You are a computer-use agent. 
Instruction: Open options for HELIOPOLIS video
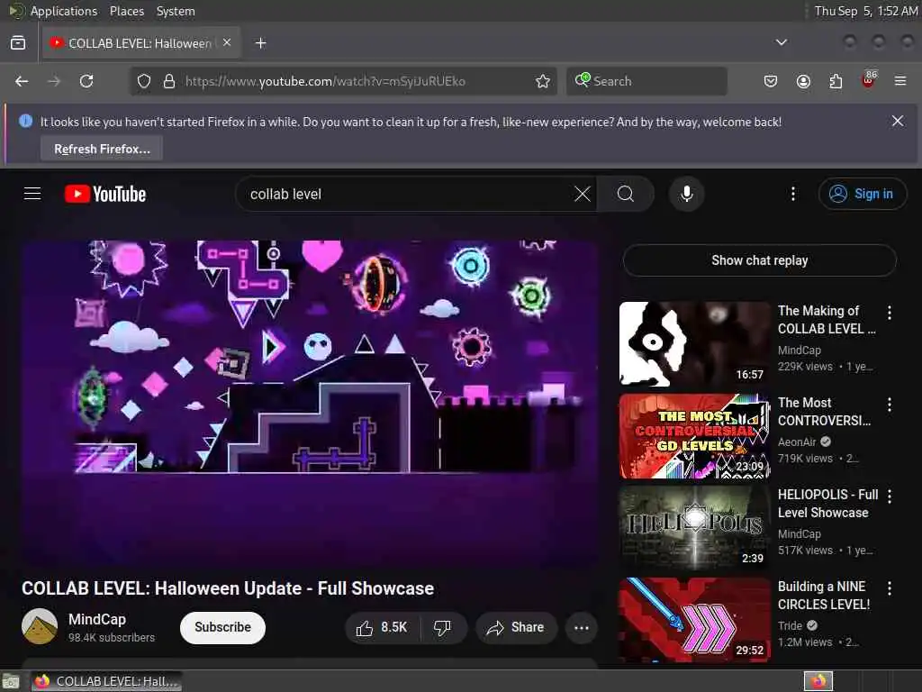889,496
